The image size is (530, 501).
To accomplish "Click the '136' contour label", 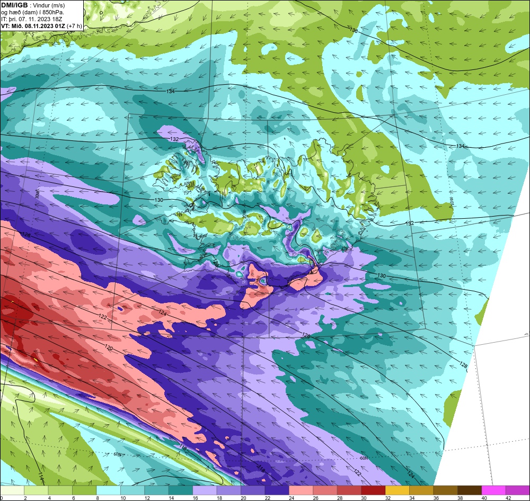I will click(354, 30).
